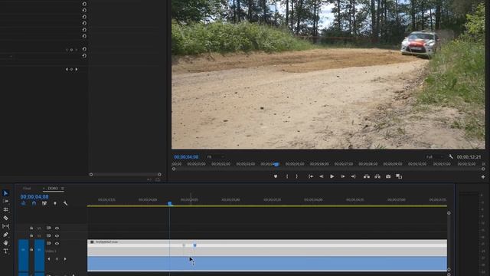Toggle lock on the Video 1 track

click(31, 250)
